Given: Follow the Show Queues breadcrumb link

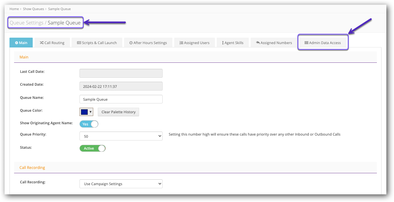Looking at the screenshot, I should (34, 9).
